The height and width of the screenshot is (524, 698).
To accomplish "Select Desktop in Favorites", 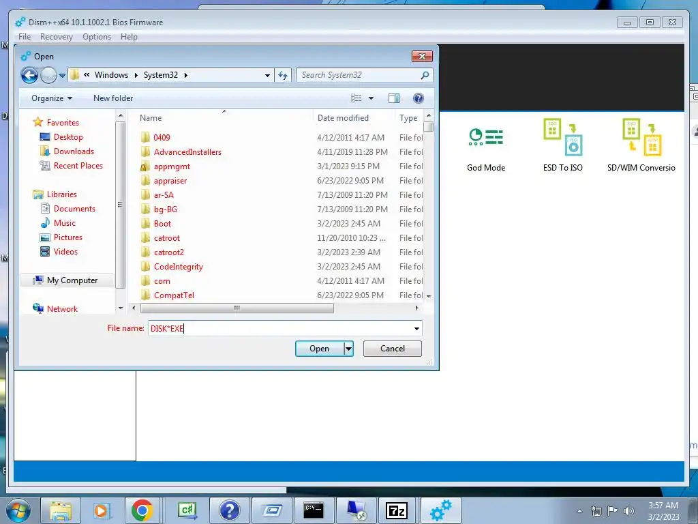I will click(x=68, y=137).
